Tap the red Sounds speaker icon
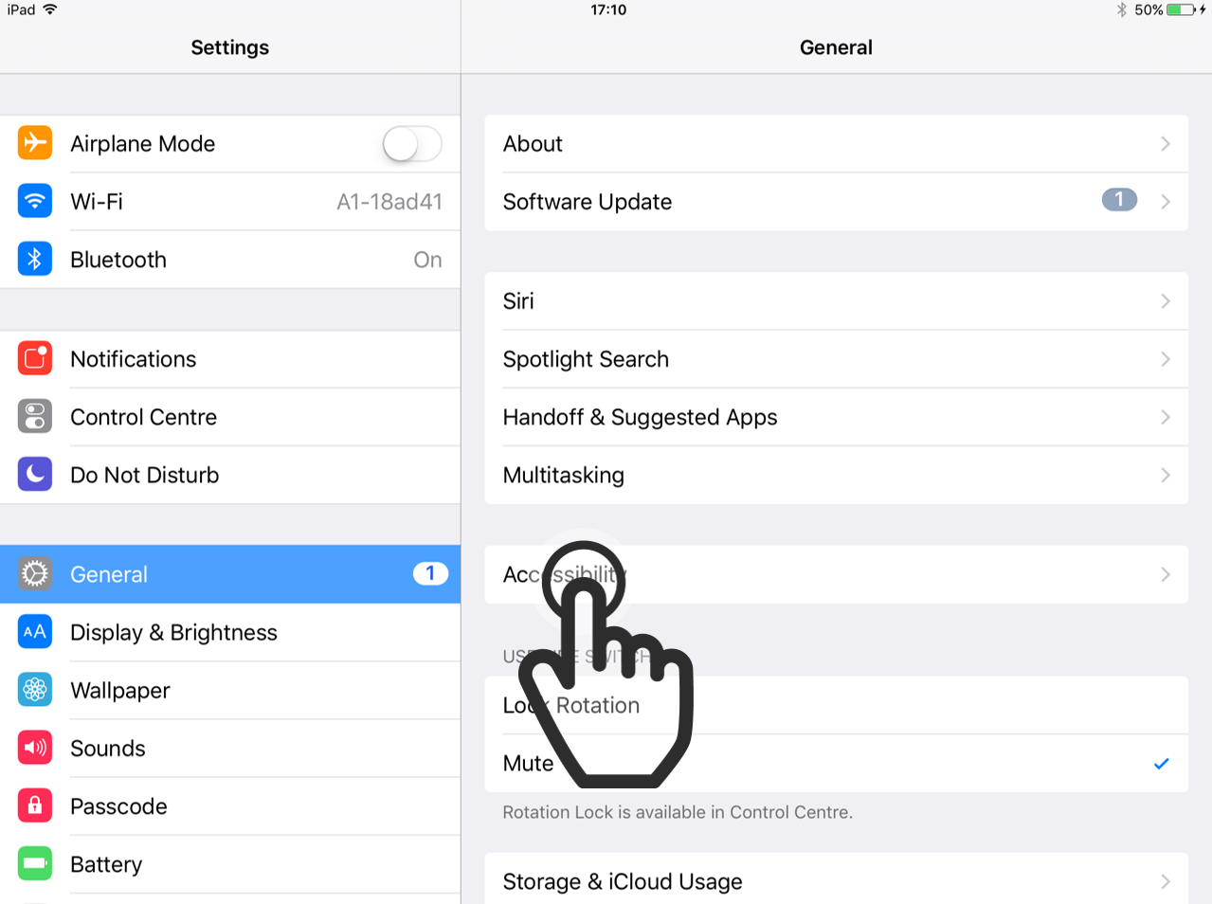This screenshot has height=904, width=1212. (35, 748)
